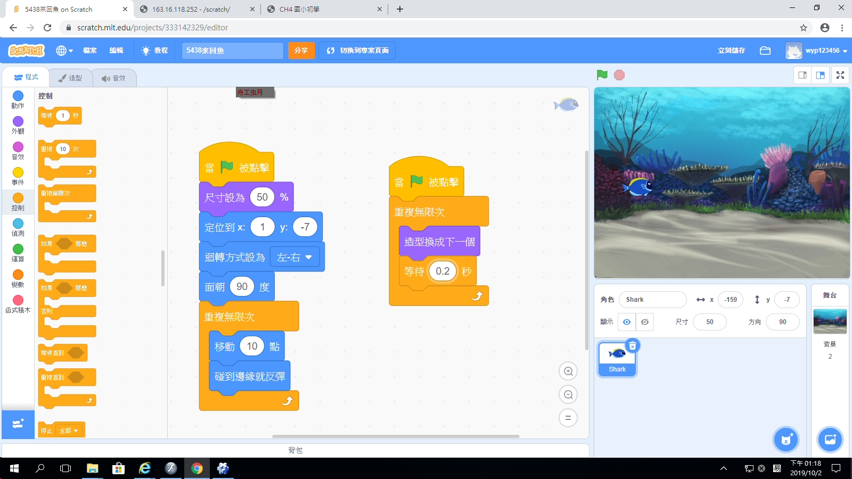Open the 停止 全部 dropdown in palette
The width and height of the screenshot is (852, 479).
[x=69, y=431]
